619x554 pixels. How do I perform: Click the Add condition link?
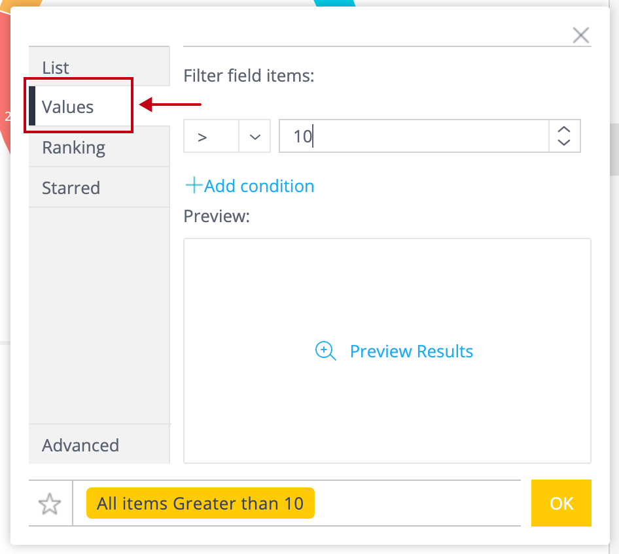pyautogui.click(x=259, y=186)
